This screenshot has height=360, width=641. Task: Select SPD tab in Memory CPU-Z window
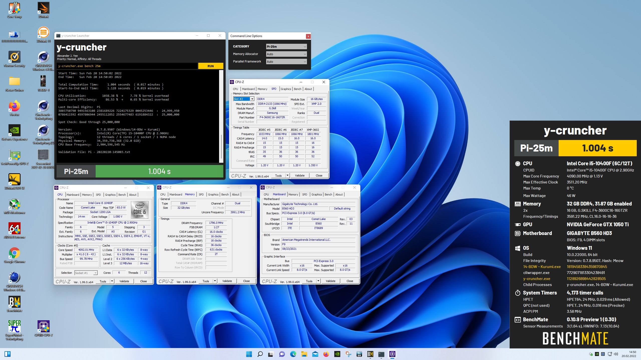coord(201,194)
